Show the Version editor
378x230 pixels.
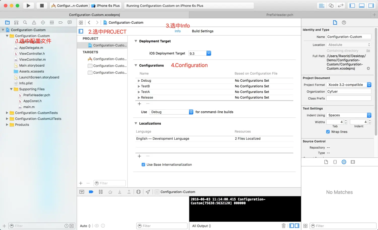tap(341, 6)
